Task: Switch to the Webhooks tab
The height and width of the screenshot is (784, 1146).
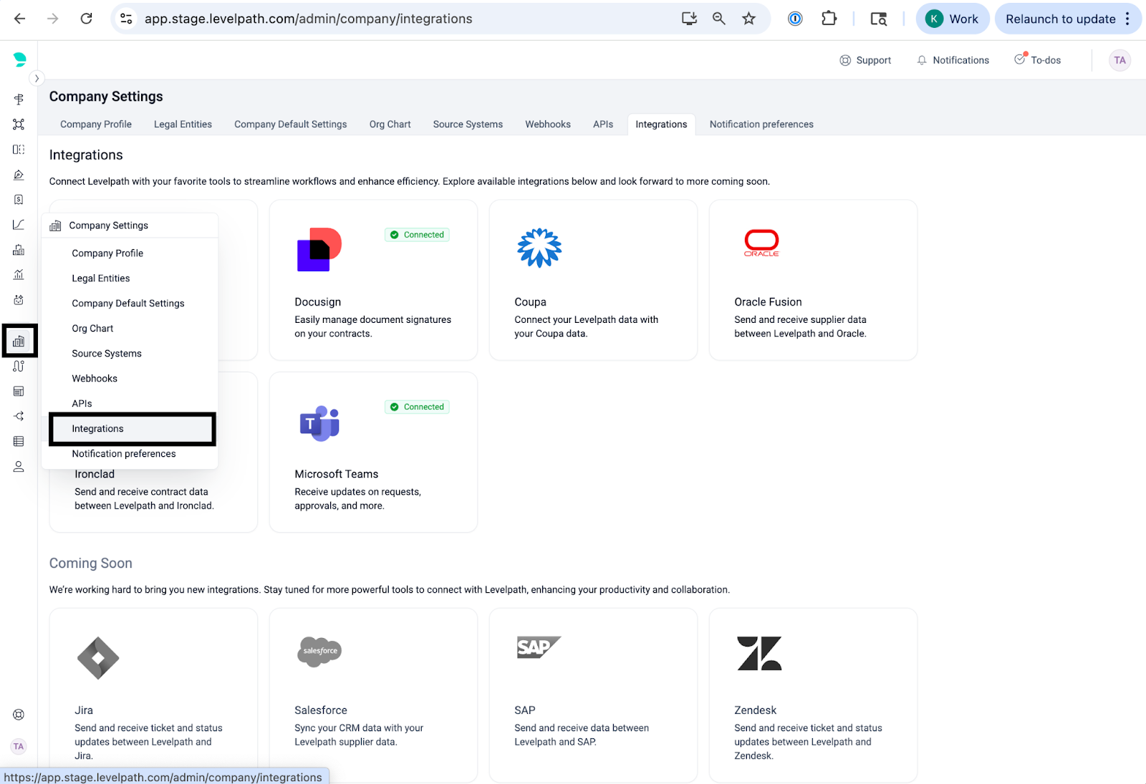Action: pyautogui.click(x=547, y=124)
